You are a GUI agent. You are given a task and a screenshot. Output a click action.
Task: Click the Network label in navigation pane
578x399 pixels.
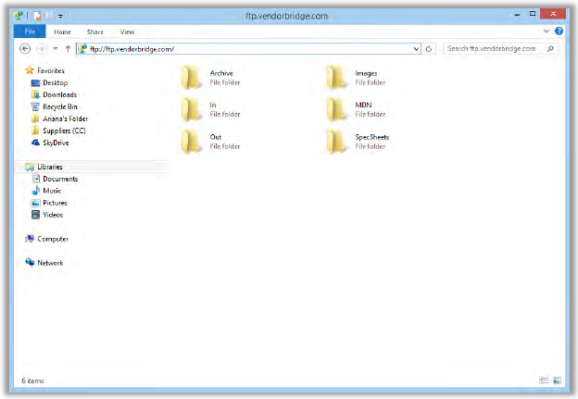[x=50, y=263]
